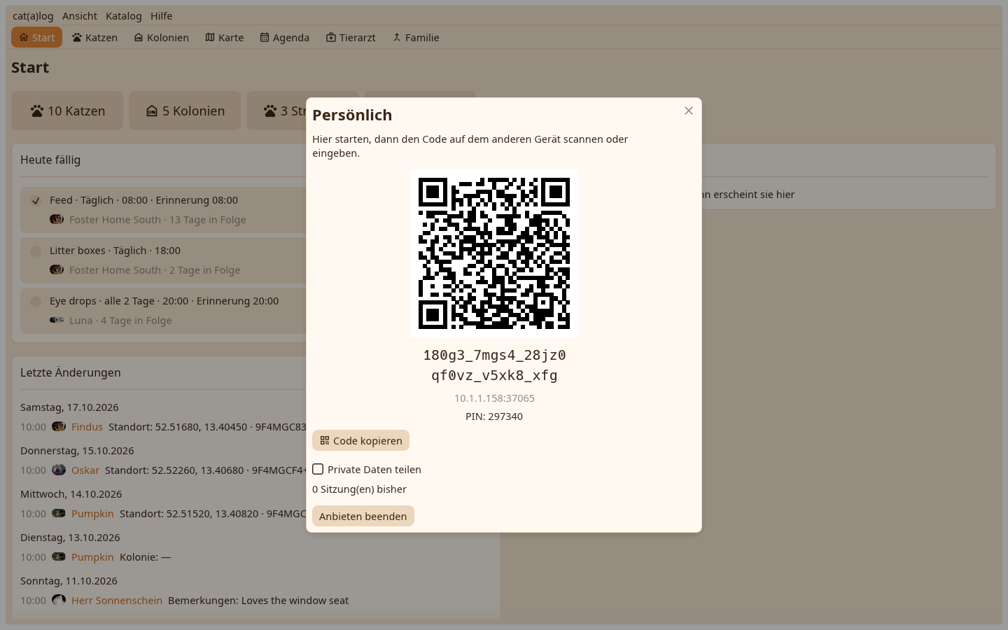Screen dimensions: 1008x630
Task: Switch to the Karte tab
Action: coord(225,37)
